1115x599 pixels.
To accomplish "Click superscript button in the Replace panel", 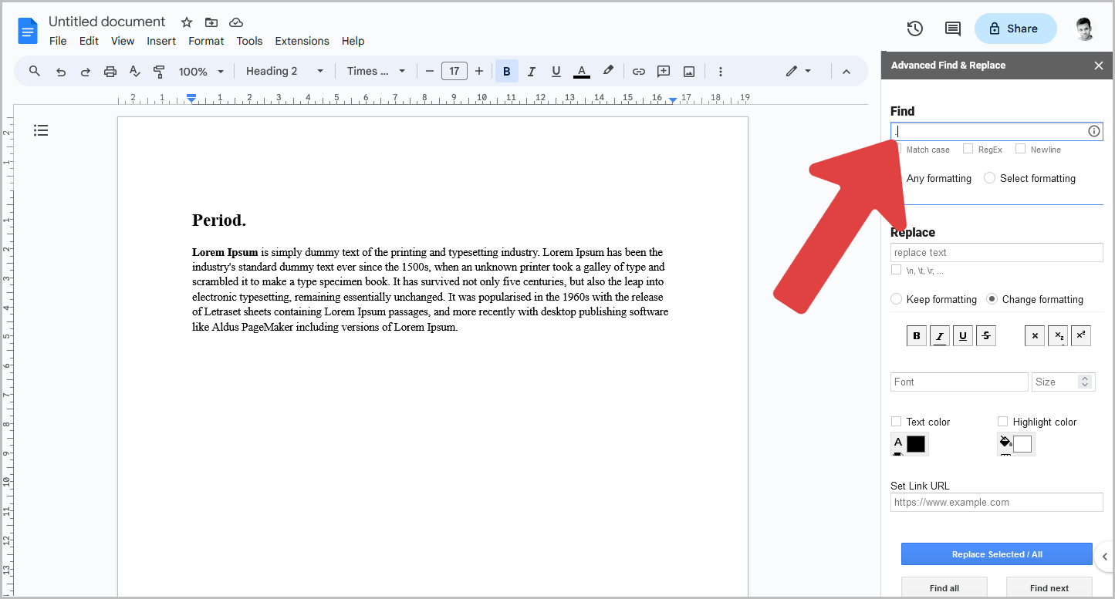I will pos(1081,335).
